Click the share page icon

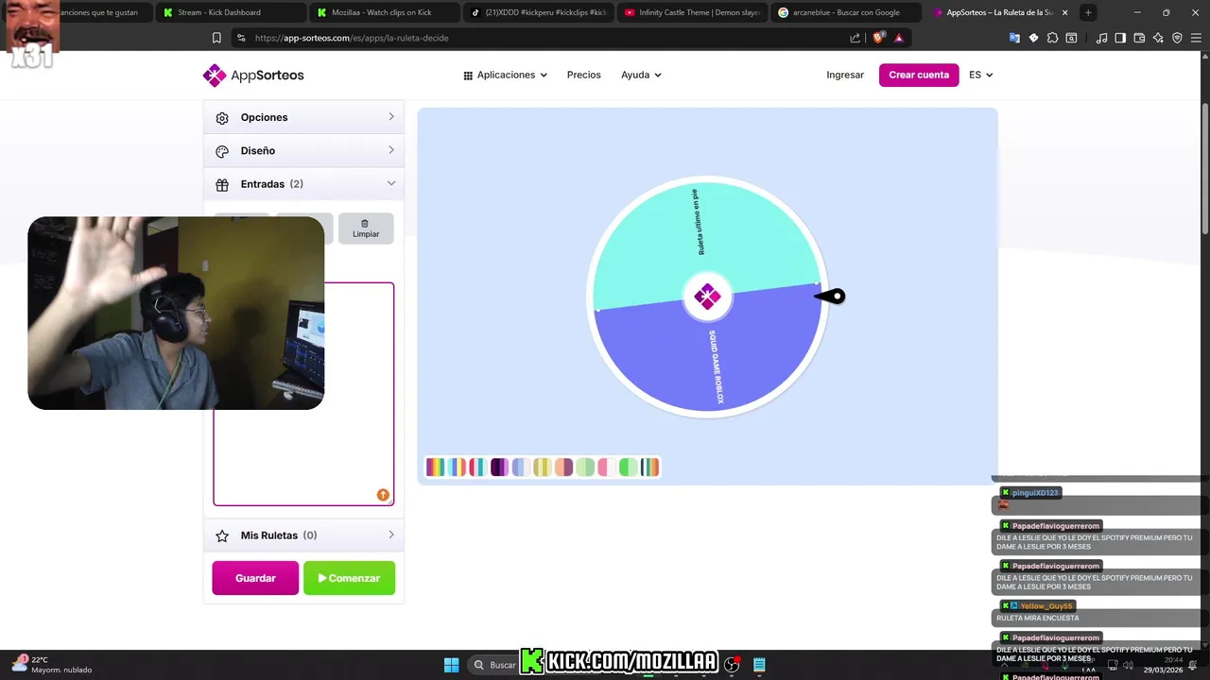tap(856, 38)
